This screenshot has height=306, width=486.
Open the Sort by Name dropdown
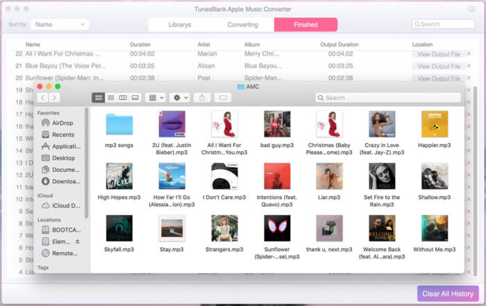60,24
